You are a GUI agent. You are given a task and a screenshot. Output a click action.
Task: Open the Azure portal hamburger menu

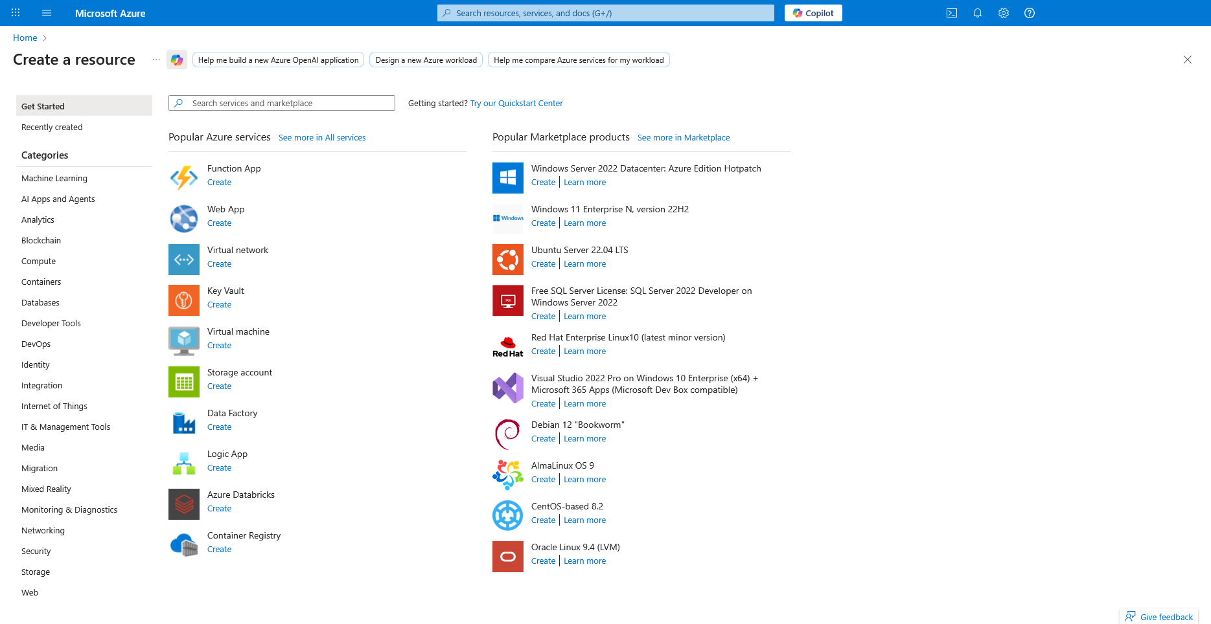(47, 13)
